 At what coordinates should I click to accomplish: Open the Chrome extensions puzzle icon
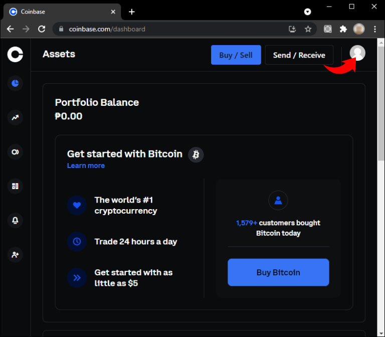(x=343, y=29)
